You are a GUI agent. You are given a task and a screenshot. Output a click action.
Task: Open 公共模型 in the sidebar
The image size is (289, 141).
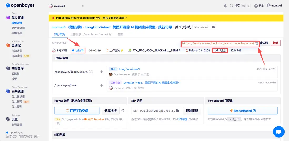pos(17,107)
